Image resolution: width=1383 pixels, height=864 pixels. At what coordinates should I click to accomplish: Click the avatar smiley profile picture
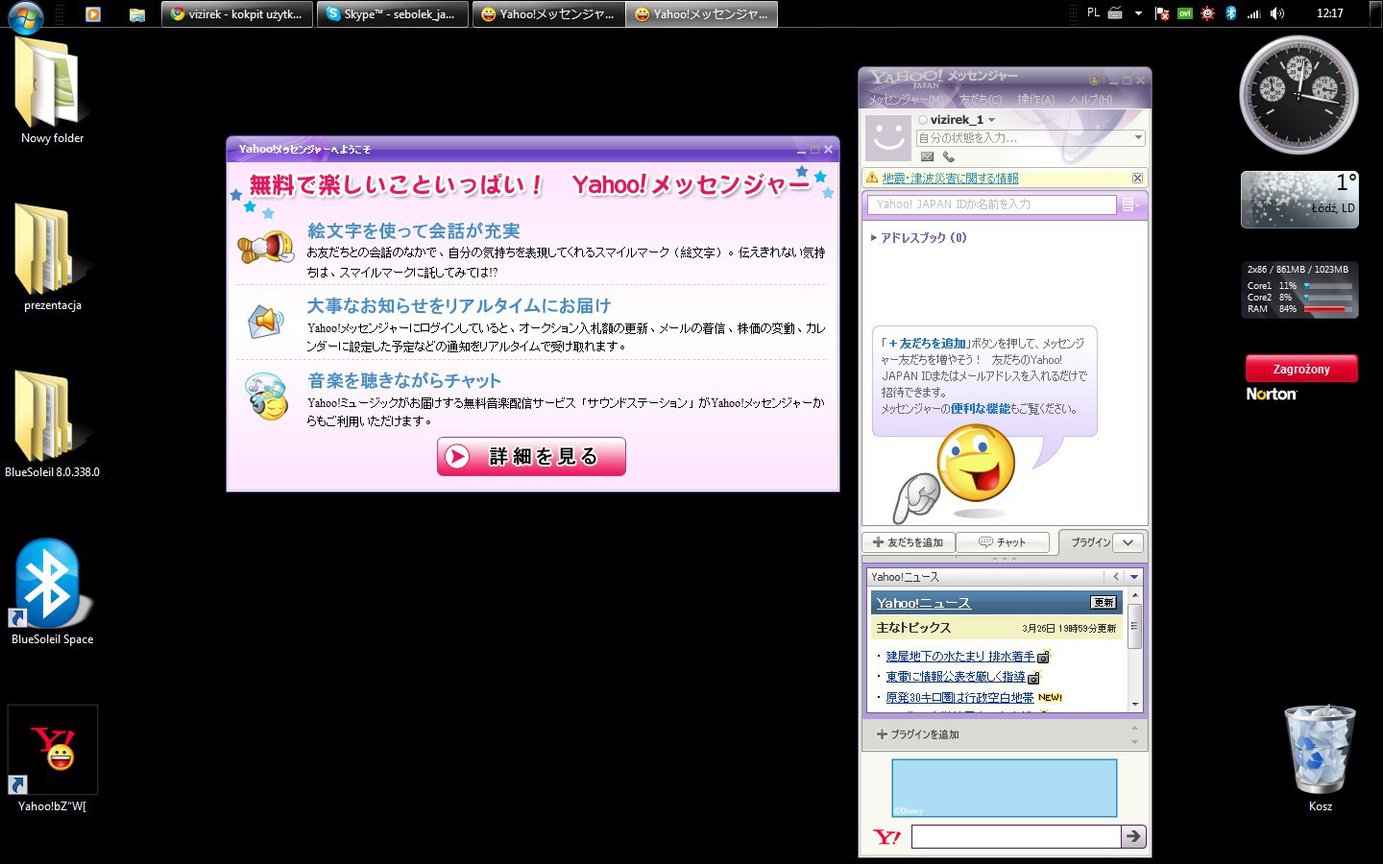(887, 137)
